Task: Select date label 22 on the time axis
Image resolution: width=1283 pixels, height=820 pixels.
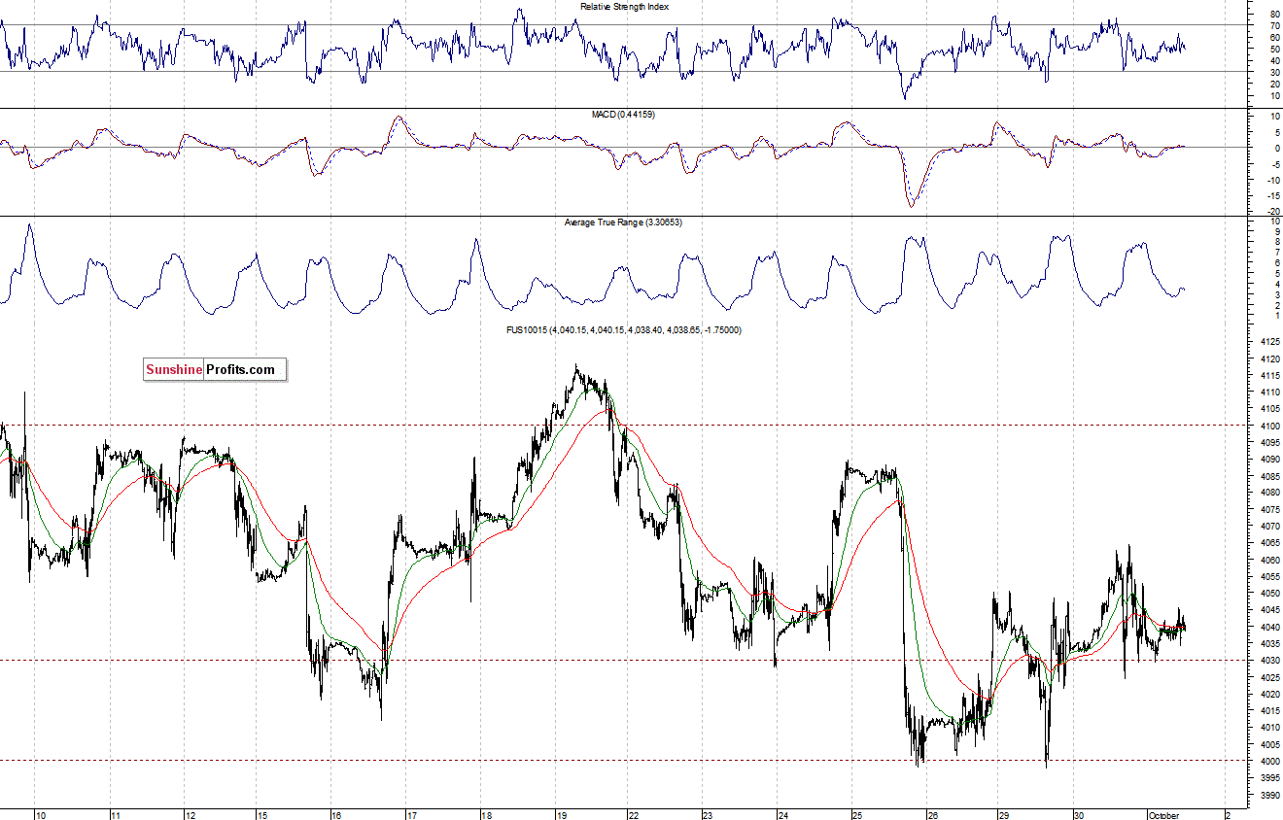Action: point(634,815)
